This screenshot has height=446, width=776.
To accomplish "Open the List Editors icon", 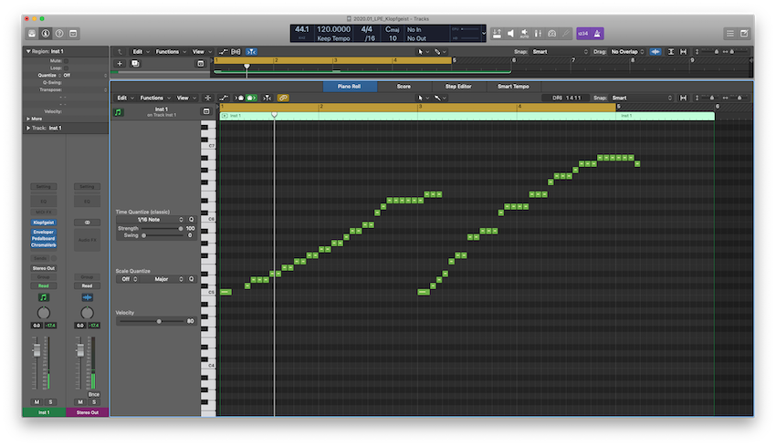I will coord(730,34).
